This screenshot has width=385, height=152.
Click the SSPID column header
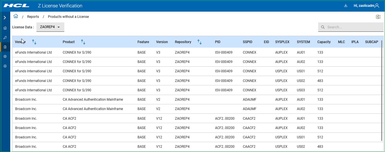tap(248, 42)
